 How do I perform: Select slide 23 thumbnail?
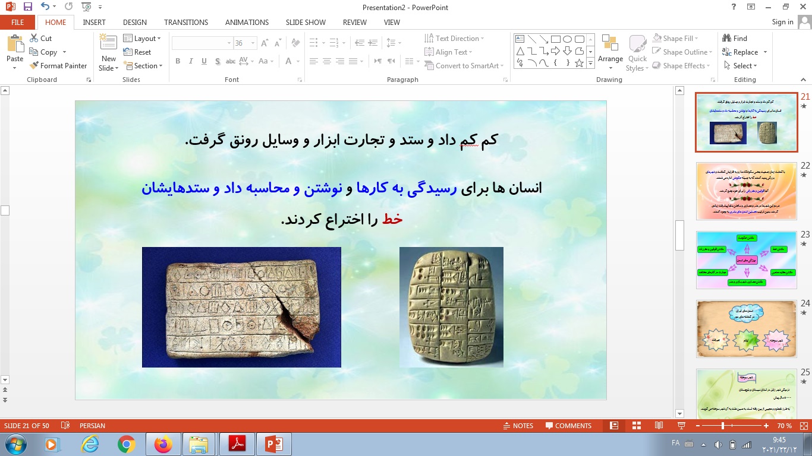(x=746, y=259)
